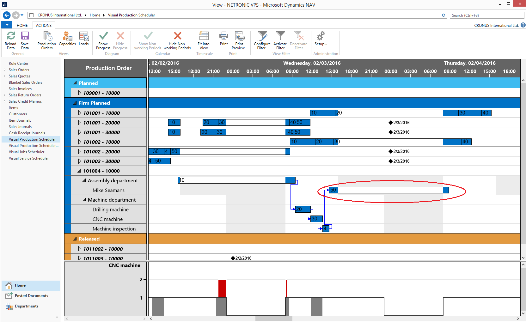Click Visual Production Scheduler breadcrumb
The image size is (526, 322).
click(131, 15)
